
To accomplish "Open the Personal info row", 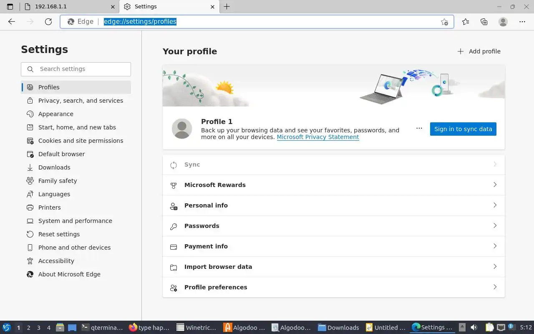I will pos(334,205).
